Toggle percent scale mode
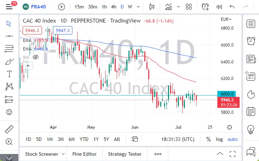The image size is (259, 161). [x=209, y=139]
